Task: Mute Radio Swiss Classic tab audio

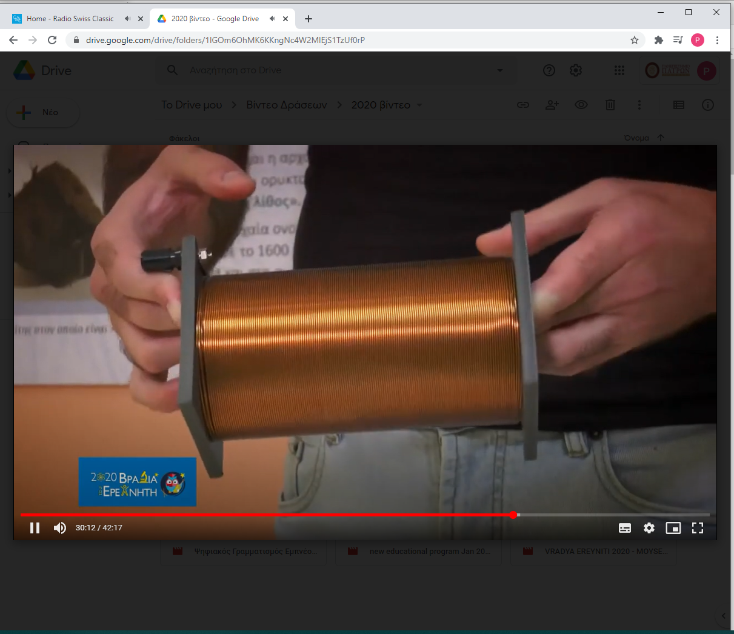Action: (127, 19)
